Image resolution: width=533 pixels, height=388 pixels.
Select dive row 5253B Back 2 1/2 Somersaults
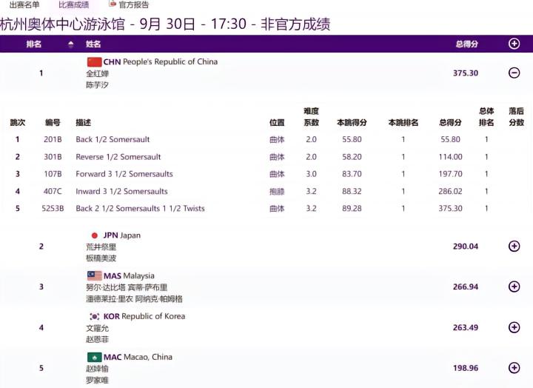(140, 209)
